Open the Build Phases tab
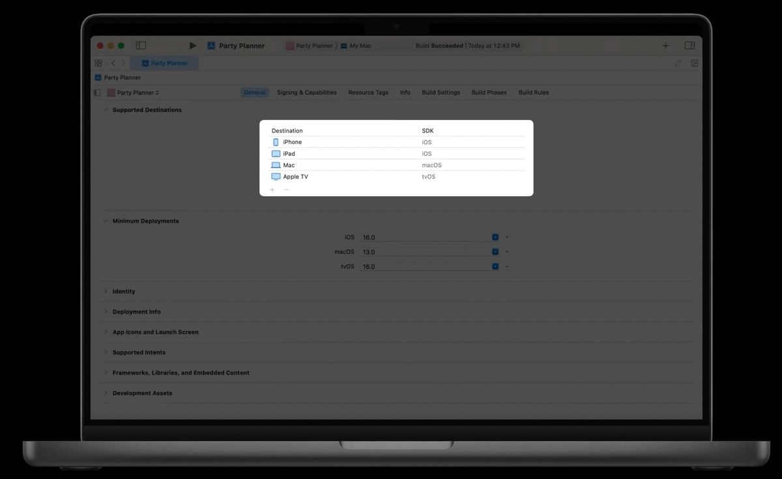This screenshot has width=782, height=479. click(489, 93)
